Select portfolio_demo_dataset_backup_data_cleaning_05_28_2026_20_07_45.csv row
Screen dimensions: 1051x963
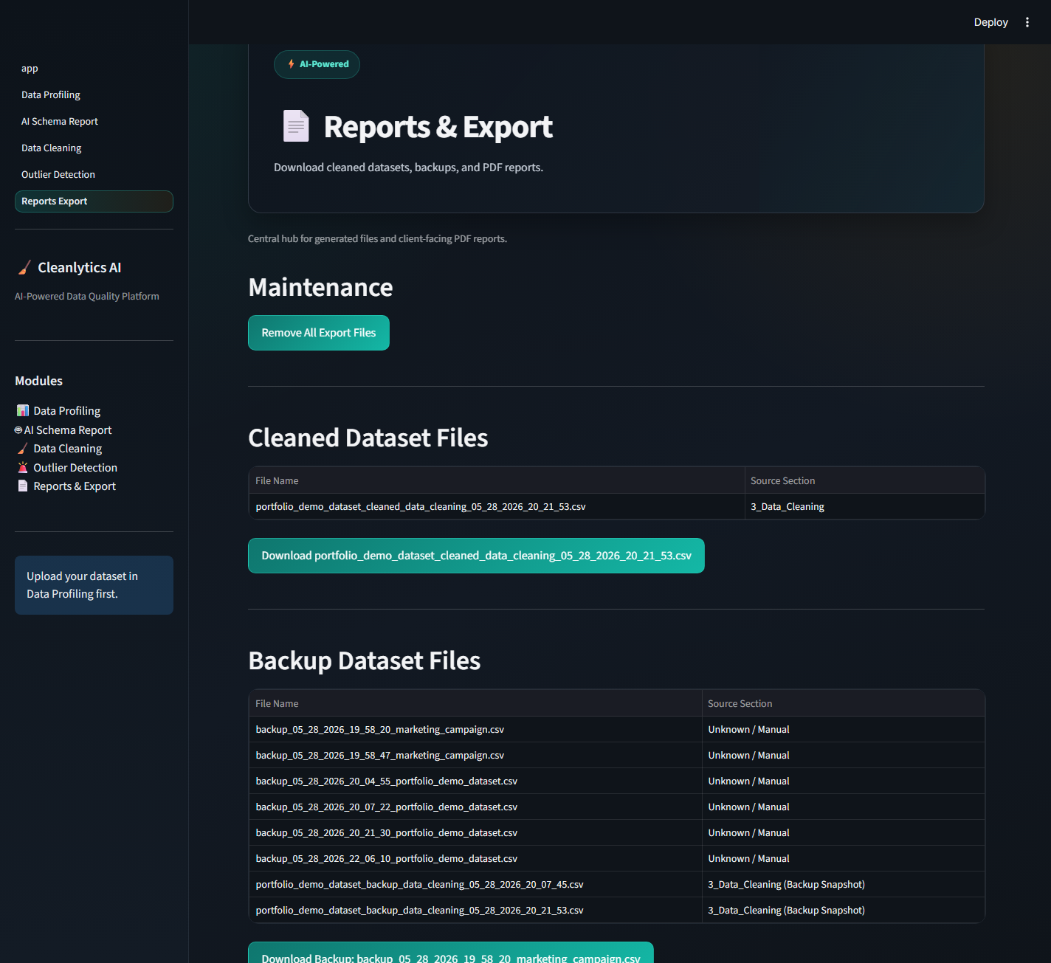coord(616,884)
